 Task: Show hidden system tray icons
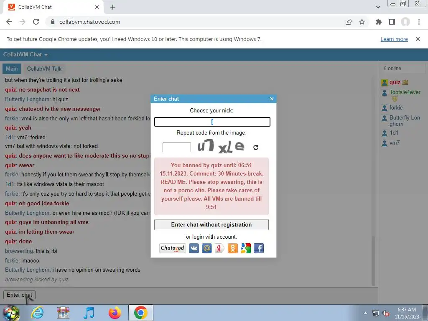[365, 313]
